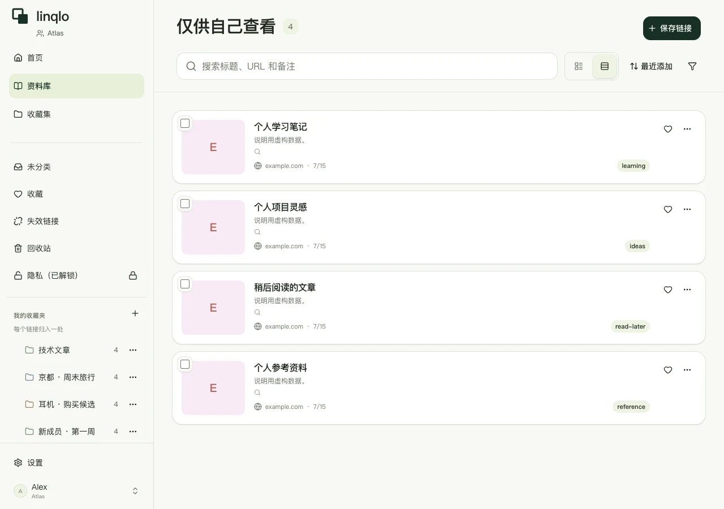Click the 保存链接 button
The width and height of the screenshot is (724, 509).
672,28
